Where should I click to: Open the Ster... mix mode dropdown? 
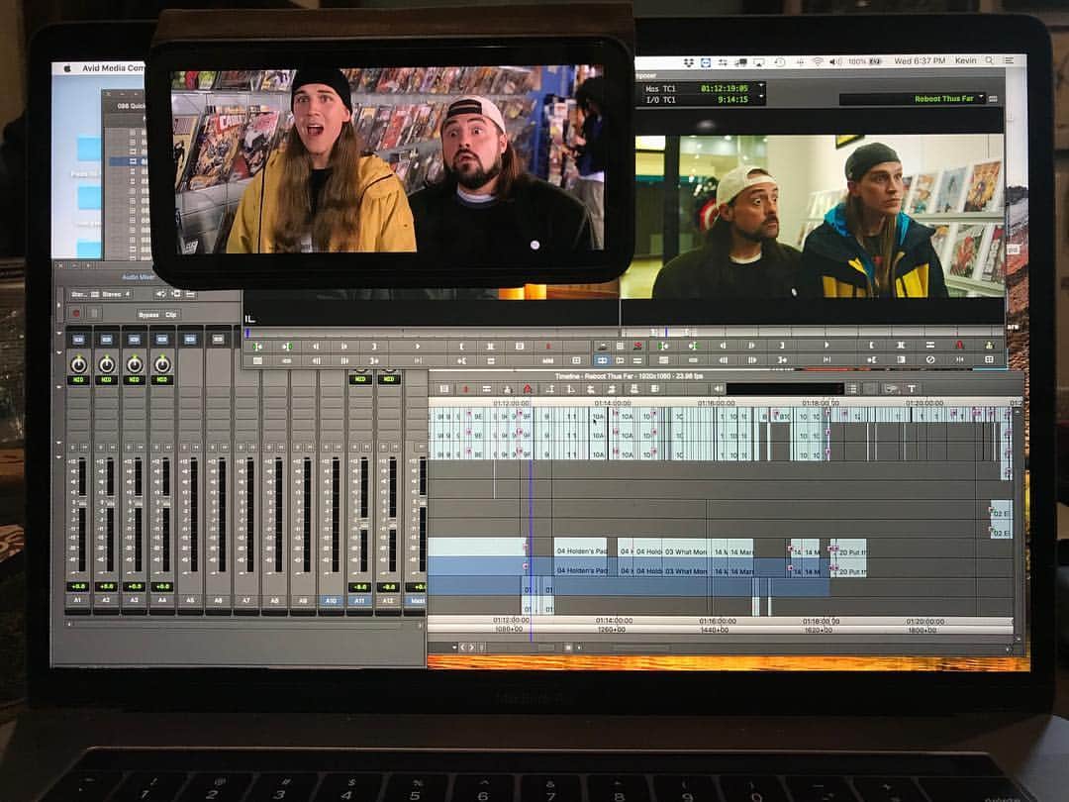click(101, 295)
